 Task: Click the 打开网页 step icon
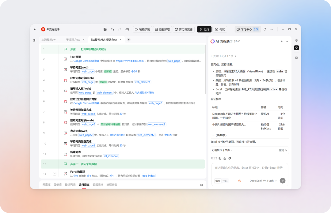(66, 59)
